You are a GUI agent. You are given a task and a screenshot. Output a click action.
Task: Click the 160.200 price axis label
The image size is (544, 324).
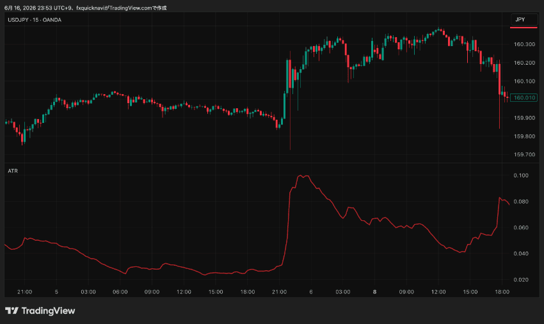[x=524, y=63]
